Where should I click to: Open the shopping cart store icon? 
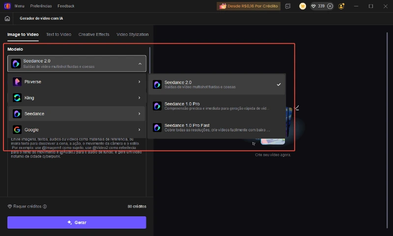pyautogui.click(x=303, y=6)
